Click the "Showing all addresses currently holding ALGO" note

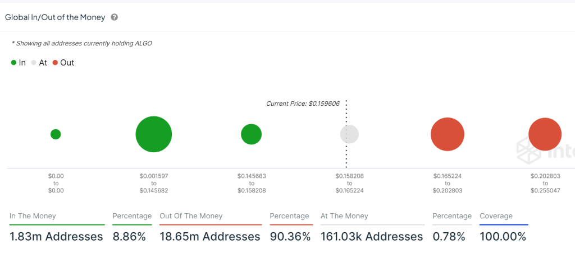coord(82,43)
